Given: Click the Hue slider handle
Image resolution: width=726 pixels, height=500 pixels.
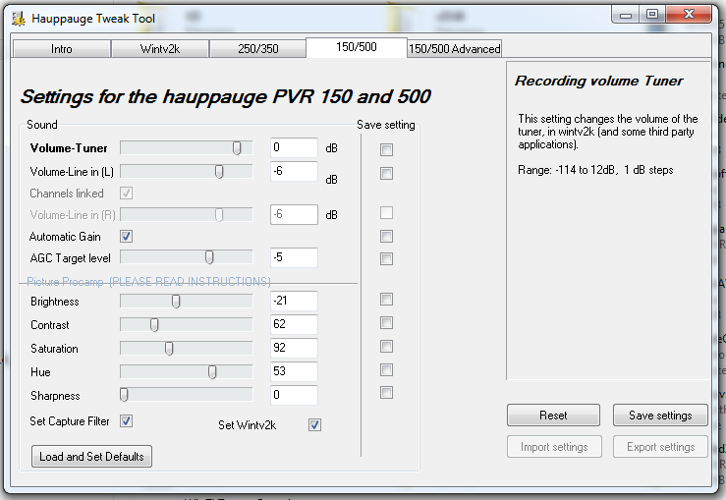Looking at the screenshot, I should 212,371.
